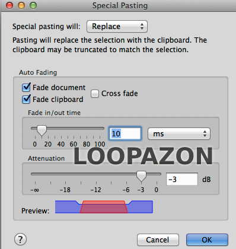Click the 60 mark on fade time slider
Image resolution: width=236 pixels, height=249 pixels.
[x=74, y=144]
